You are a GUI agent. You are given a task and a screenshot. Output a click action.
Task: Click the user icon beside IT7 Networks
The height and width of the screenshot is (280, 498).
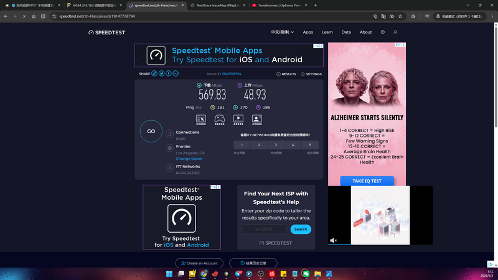click(x=169, y=168)
